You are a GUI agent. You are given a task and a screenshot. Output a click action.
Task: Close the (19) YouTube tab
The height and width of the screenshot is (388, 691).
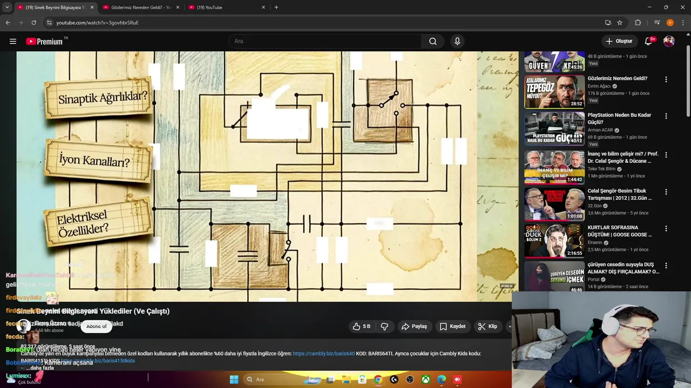[263, 8]
